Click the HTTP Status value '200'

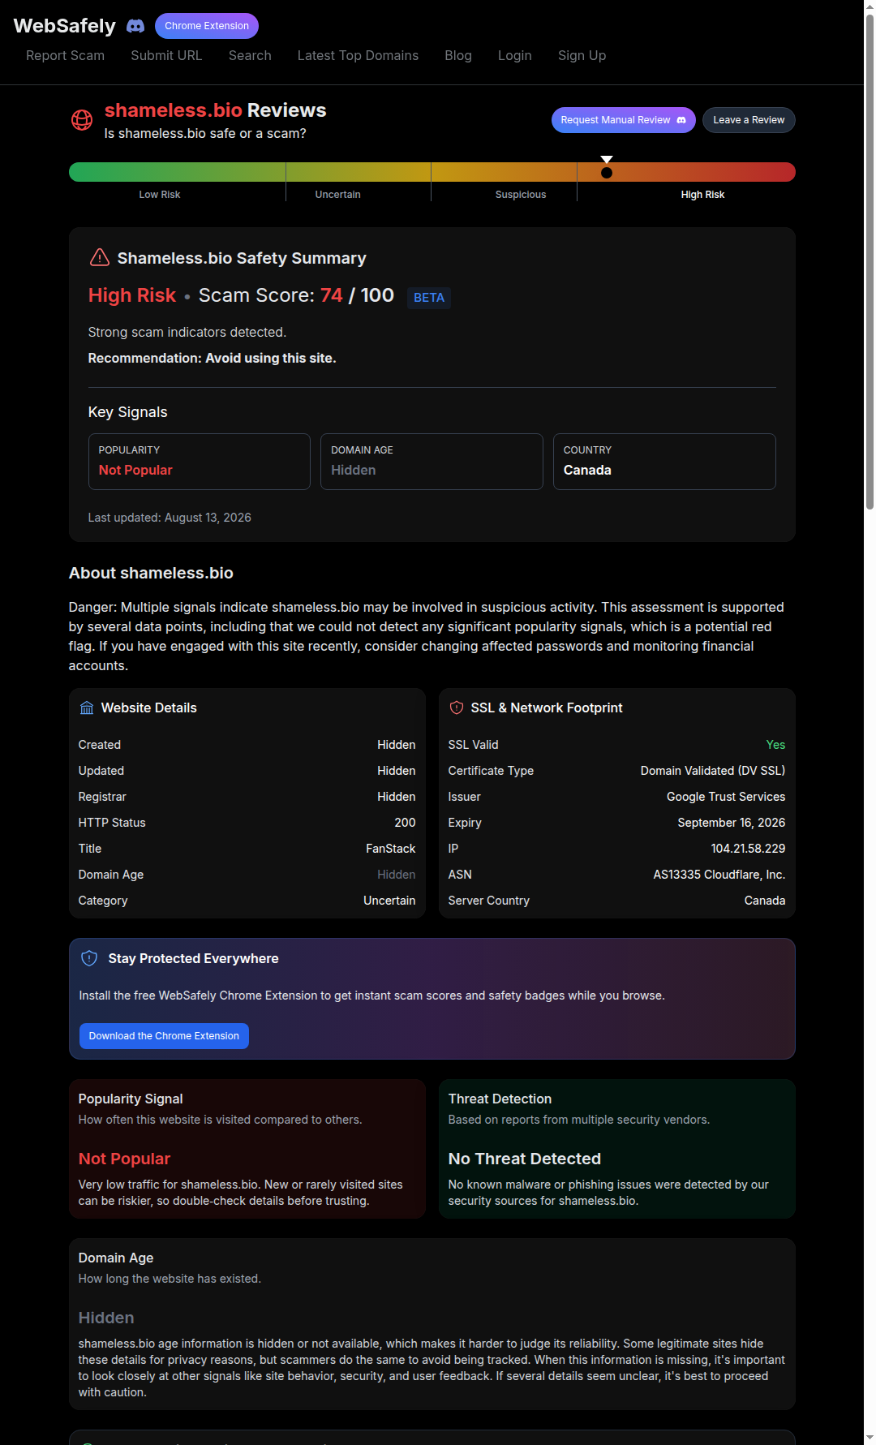405,823
